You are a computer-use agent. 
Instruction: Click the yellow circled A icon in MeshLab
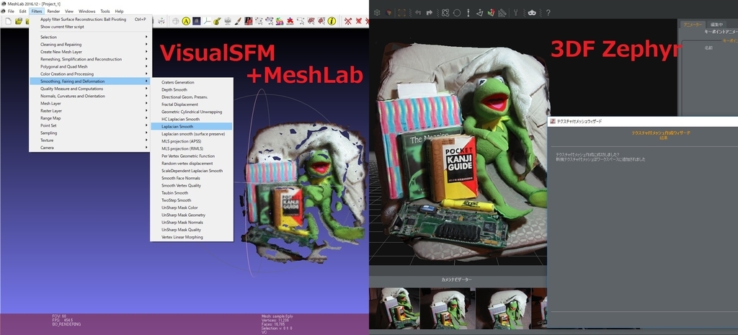point(186,21)
